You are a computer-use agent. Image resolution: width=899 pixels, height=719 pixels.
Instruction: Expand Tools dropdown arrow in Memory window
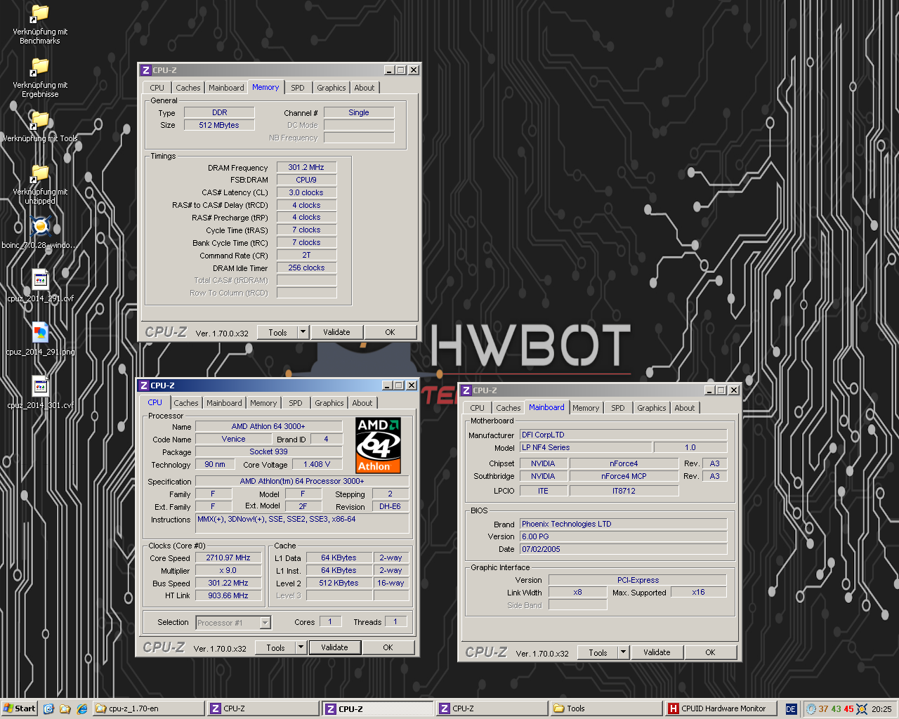click(x=303, y=332)
